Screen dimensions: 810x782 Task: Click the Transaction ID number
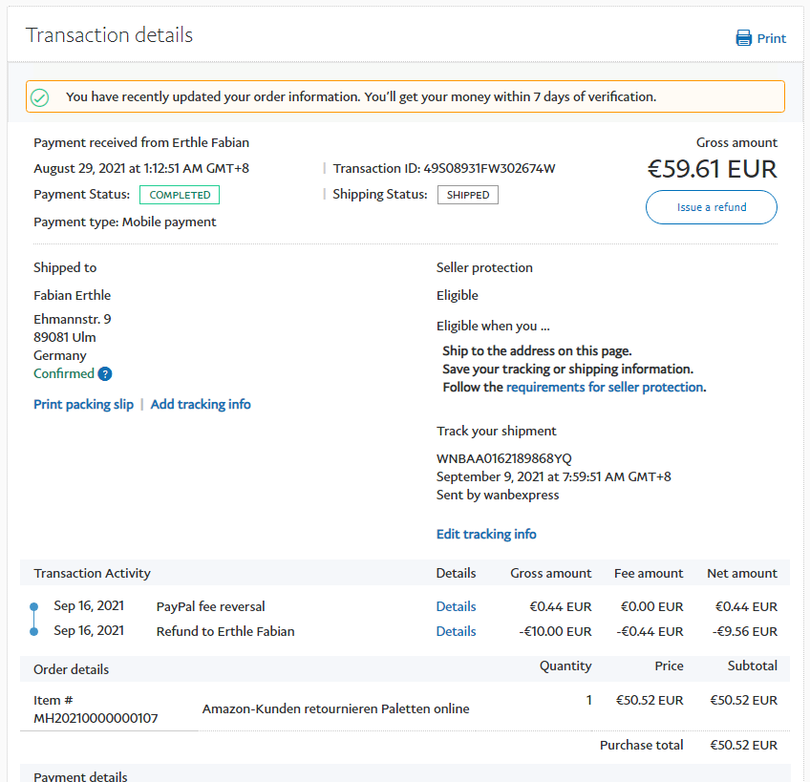488,168
